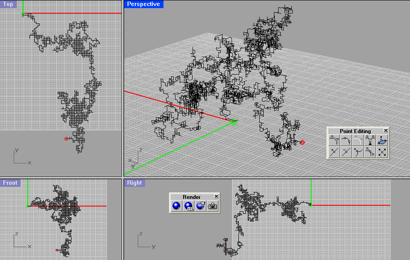Click the four-arrows scale point icon
The height and width of the screenshot is (260, 410).
[382, 152]
